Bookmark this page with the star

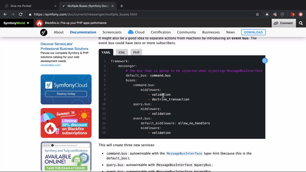tap(257, 14)
